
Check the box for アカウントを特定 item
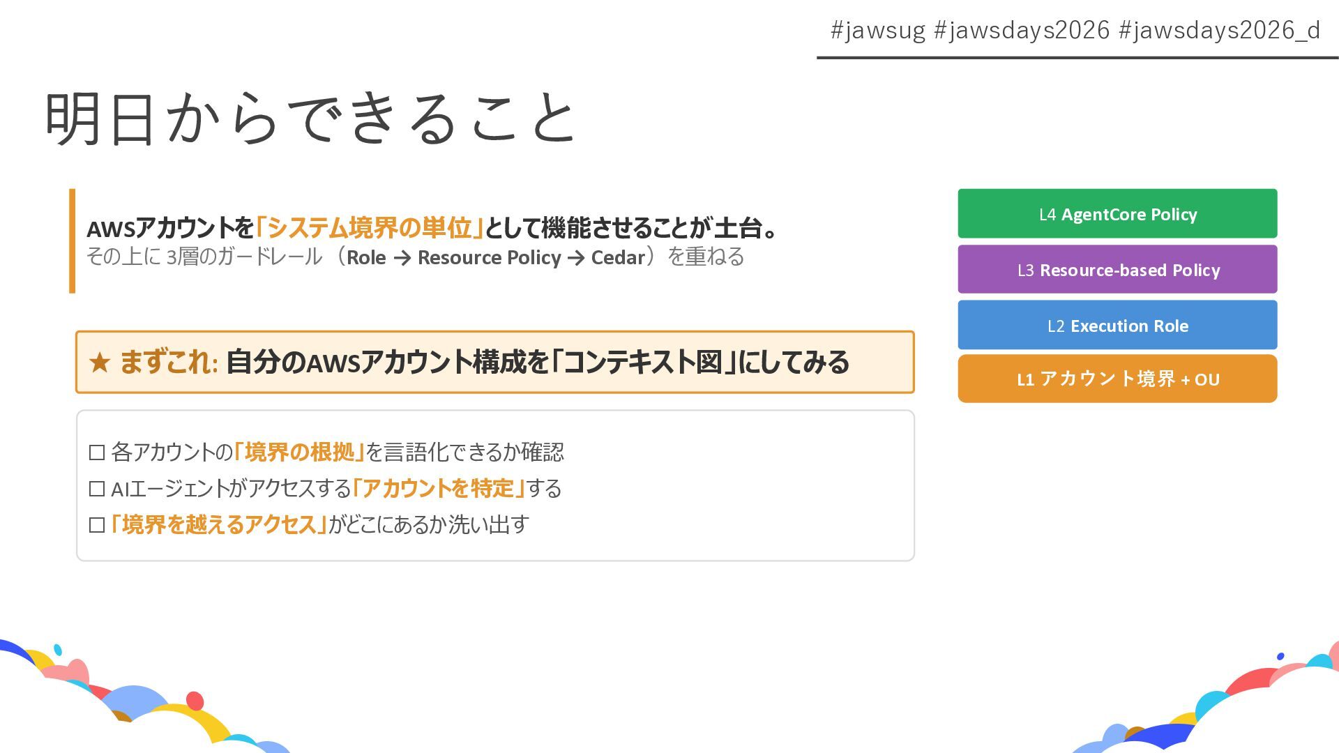click(97, 489)
